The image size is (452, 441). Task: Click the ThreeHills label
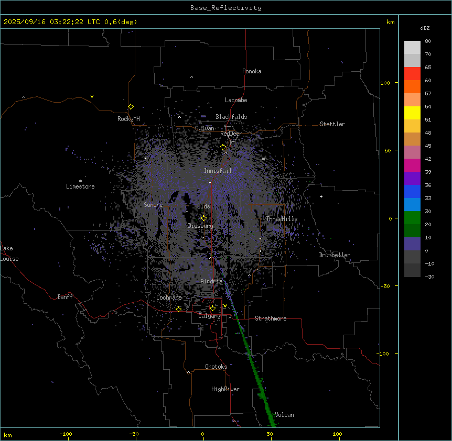(282, 219)
